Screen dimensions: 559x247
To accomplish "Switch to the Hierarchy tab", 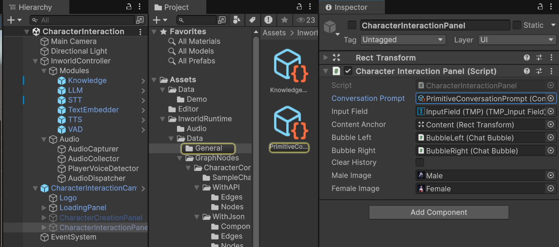I will pyautogui.click(x=35, y=7).
